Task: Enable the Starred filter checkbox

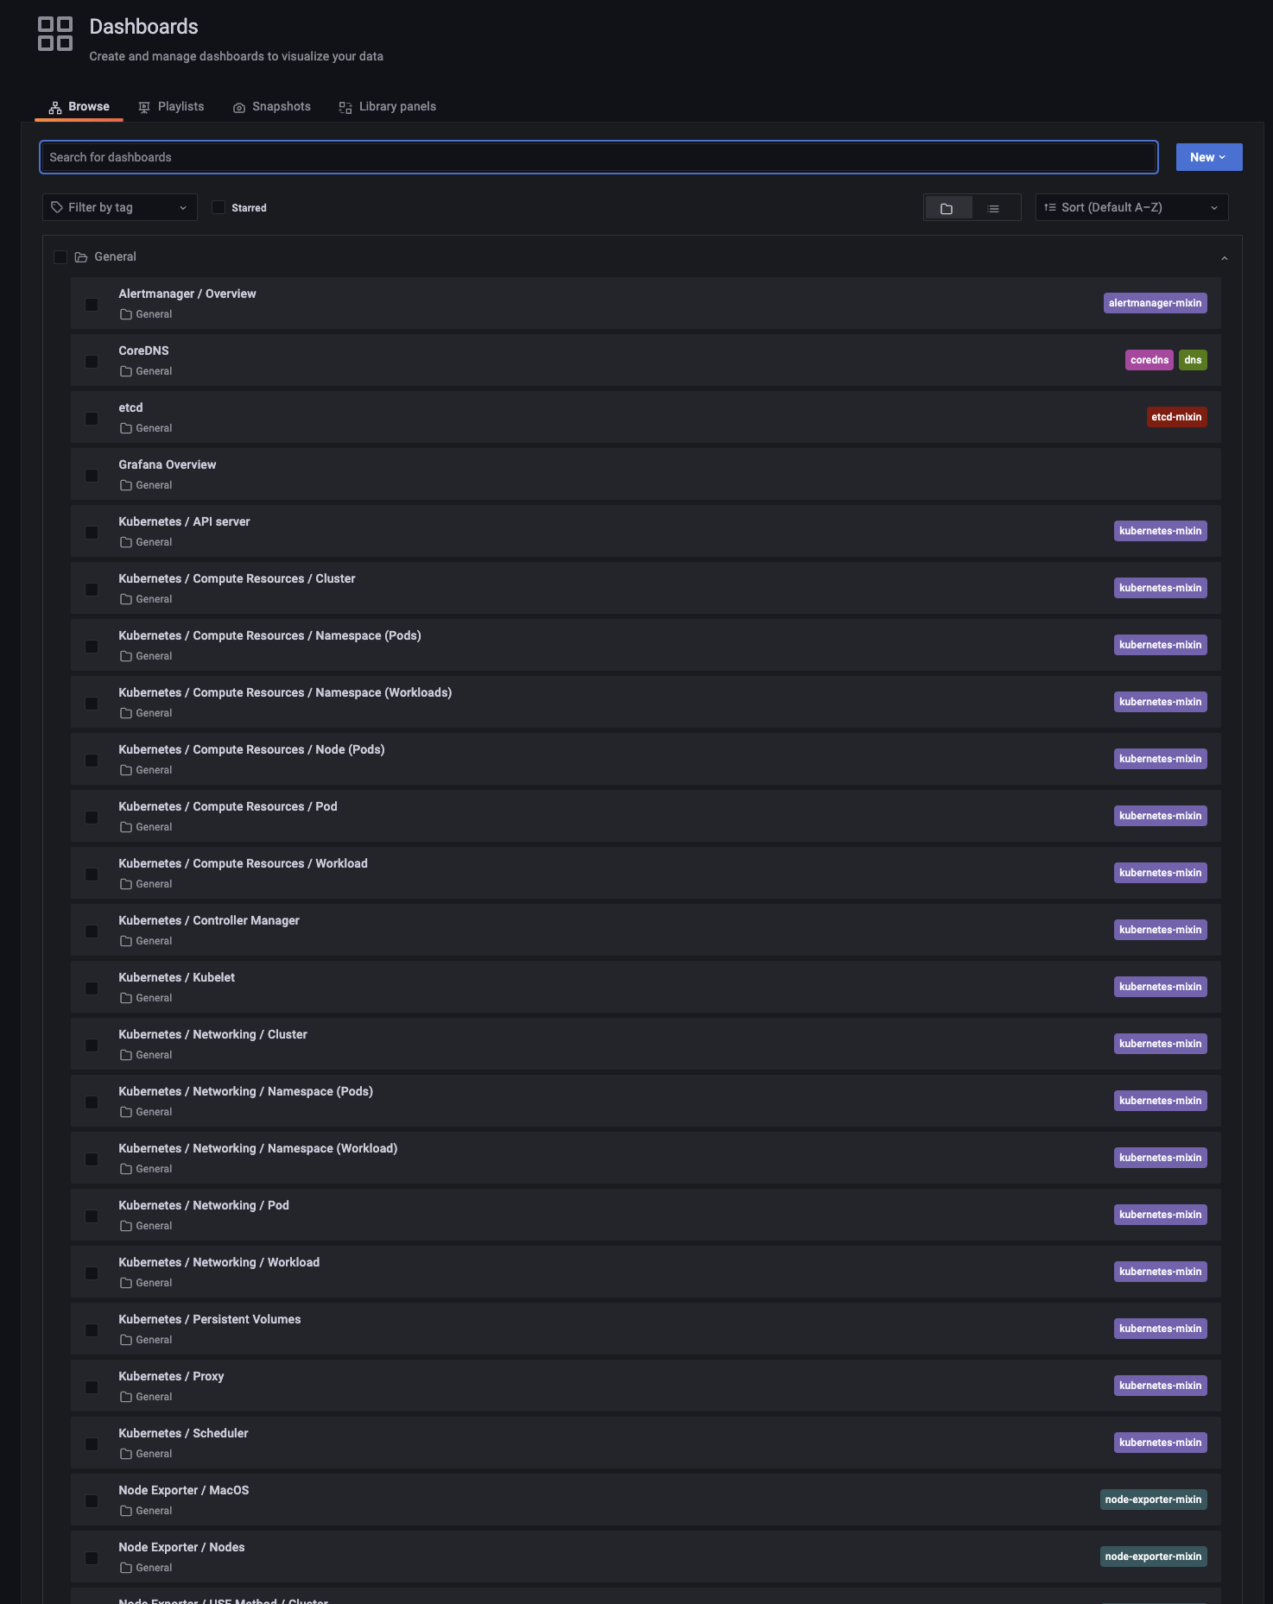Action: tap(218, 207)
